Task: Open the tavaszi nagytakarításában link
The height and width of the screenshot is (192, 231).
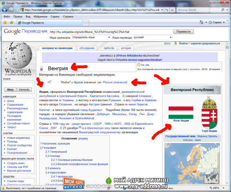Action: coord(145,60)
